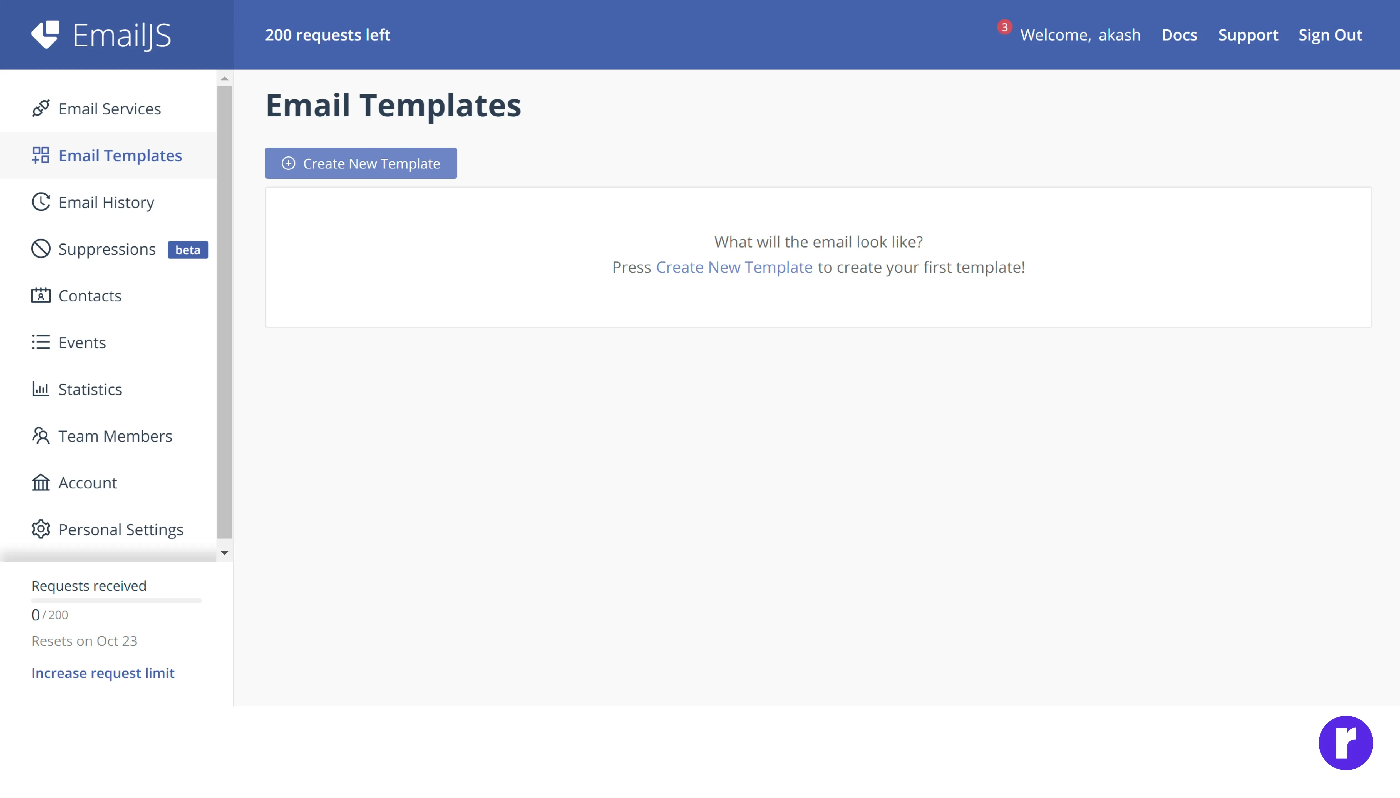View the Statistics page
The width and height of the screenshot is (1400, 798).
[x=109, y=389]
